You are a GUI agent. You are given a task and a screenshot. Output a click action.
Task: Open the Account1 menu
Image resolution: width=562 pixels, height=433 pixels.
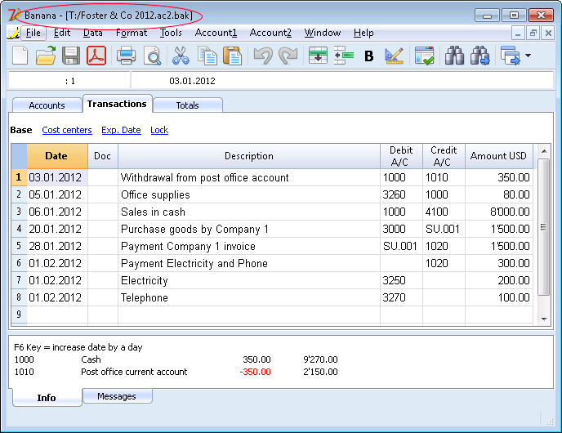point(216,33)
